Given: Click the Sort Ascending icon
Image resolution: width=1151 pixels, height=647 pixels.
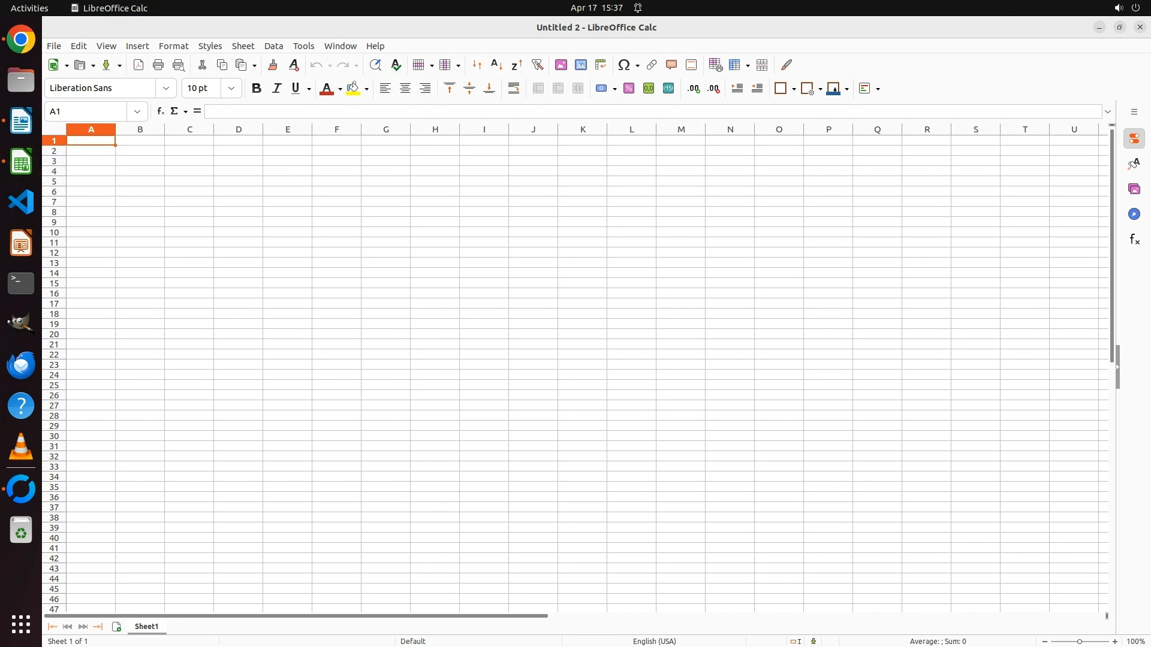Looking at the screenshot, I should point(496,65).
